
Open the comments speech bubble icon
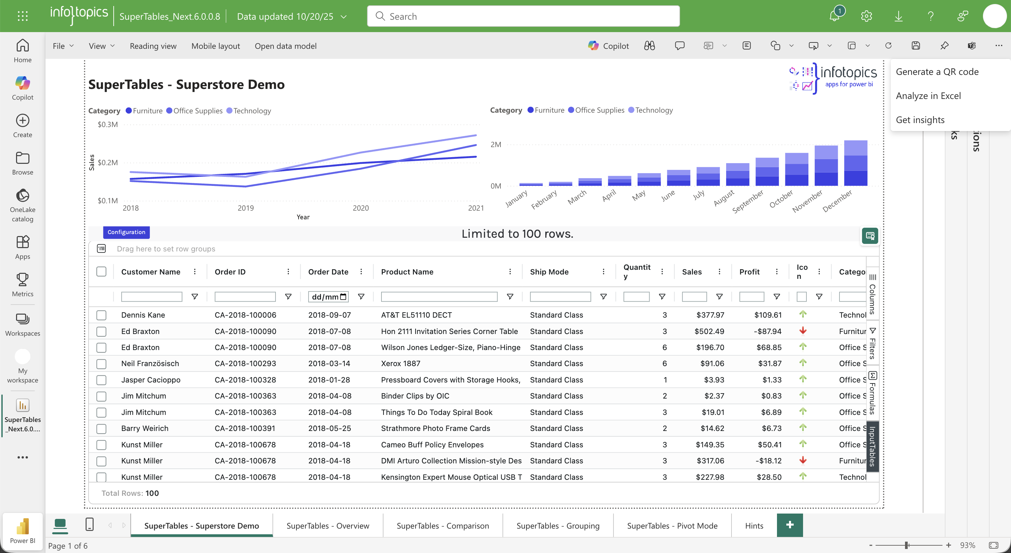pyautogui.click(x=679, y=46)
